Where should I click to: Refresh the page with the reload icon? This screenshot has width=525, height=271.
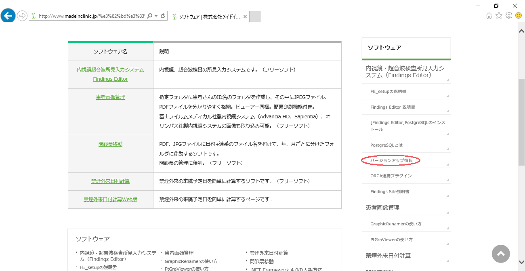click(x=163, y=16)
